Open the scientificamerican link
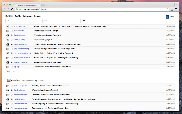This screenshot has width=182, height=114. 22,58
